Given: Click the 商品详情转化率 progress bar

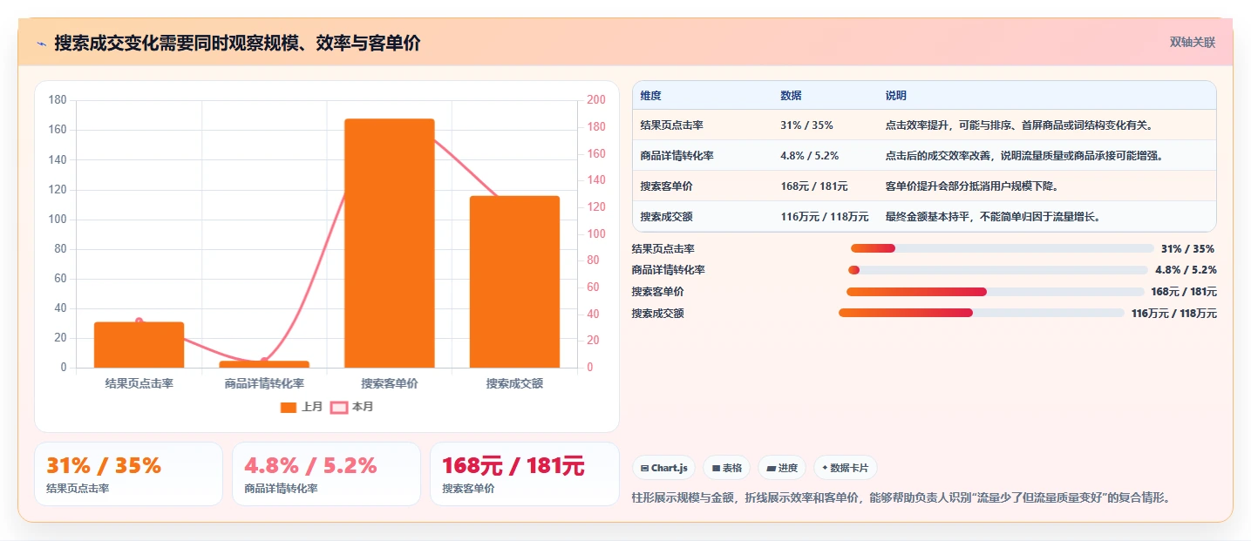Looking at the screenshot, I should pos(997,270).
